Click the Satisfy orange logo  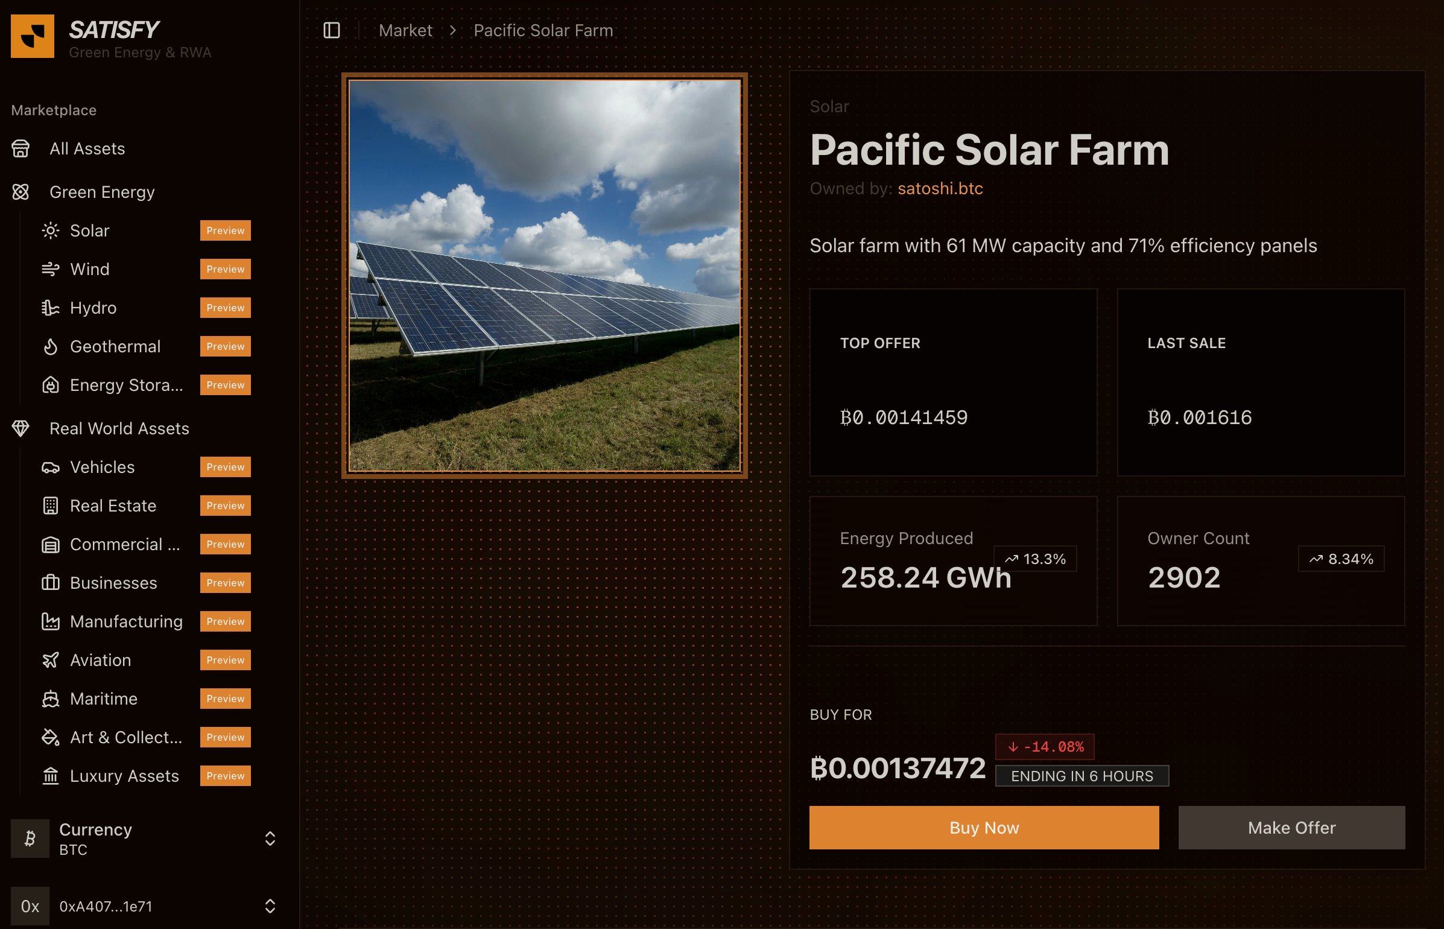tap(33, 36)
